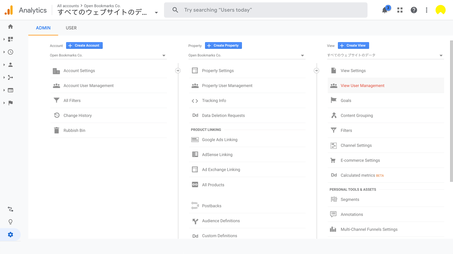The height and width of the screenshot is (254, 453).
Task: Click the Tracking Info code brackets icon
Action: pos(195,101)
